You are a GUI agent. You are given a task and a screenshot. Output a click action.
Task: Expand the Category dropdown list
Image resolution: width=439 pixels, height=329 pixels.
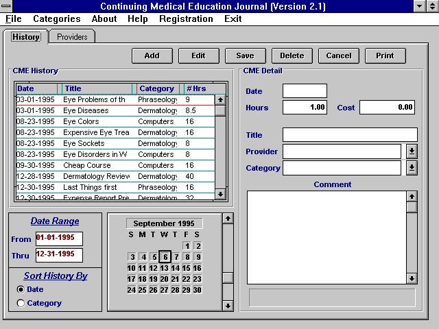[412, 168]
